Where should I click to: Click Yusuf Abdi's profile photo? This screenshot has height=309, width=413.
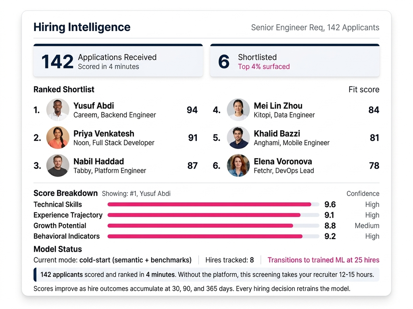58,110
